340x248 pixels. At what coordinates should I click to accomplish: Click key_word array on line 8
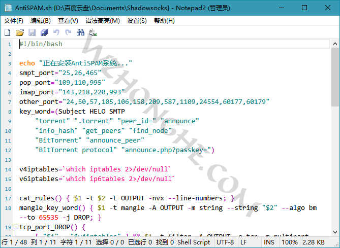[x=35, y=112]
